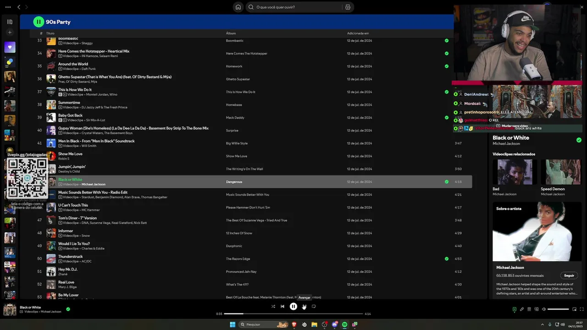Toggle the Now Playing view icon
This screenshot has width=587, height=330.
pos(515,309)
